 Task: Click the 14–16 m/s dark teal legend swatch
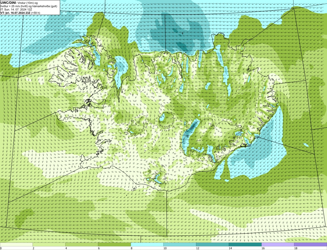click(245, 245)
